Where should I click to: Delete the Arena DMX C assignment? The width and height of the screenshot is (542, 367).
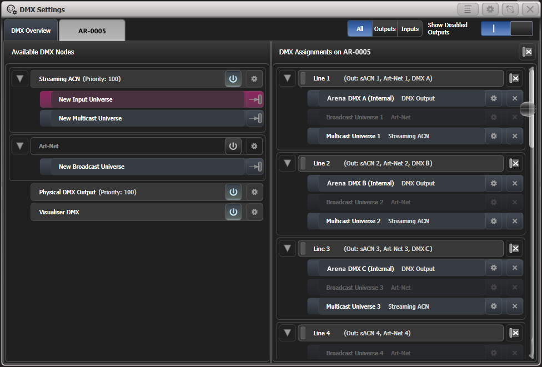(514, 268)
